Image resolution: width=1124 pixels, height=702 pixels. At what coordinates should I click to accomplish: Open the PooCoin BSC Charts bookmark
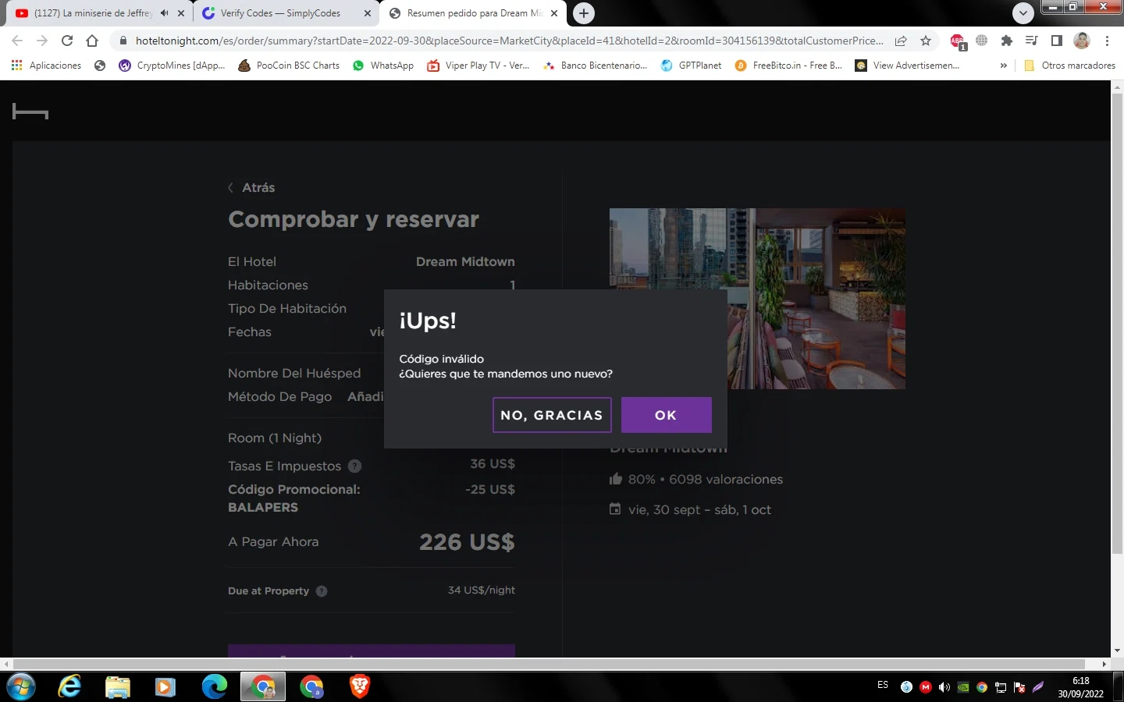[289, 66]
